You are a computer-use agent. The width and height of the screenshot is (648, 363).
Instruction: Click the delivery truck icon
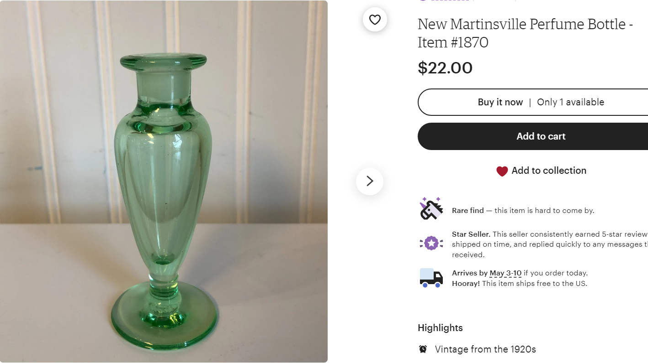[x=431, y=278]
